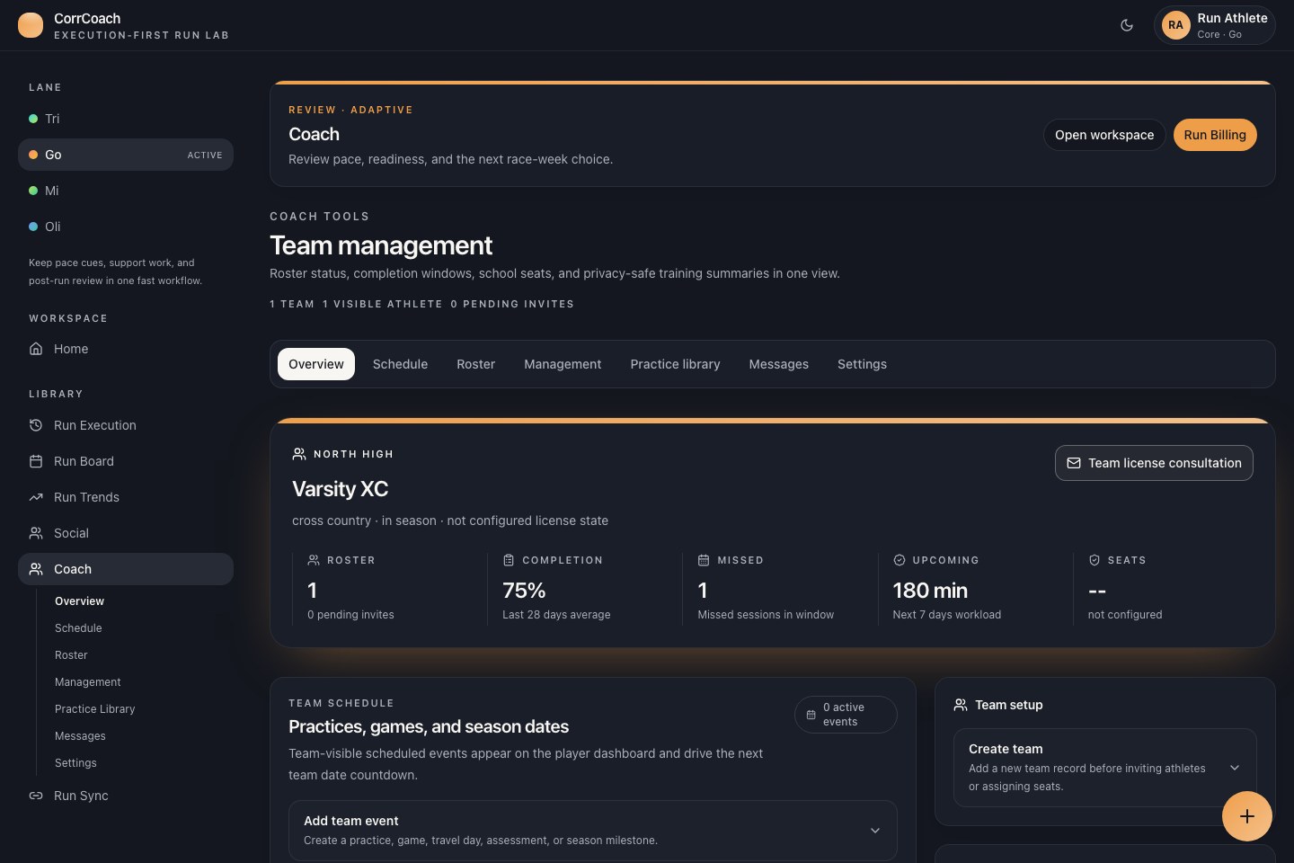The height and width of the screenshot is (863, 1294).
Task: Click the Seats shield icon
Action: [1095, 560]
